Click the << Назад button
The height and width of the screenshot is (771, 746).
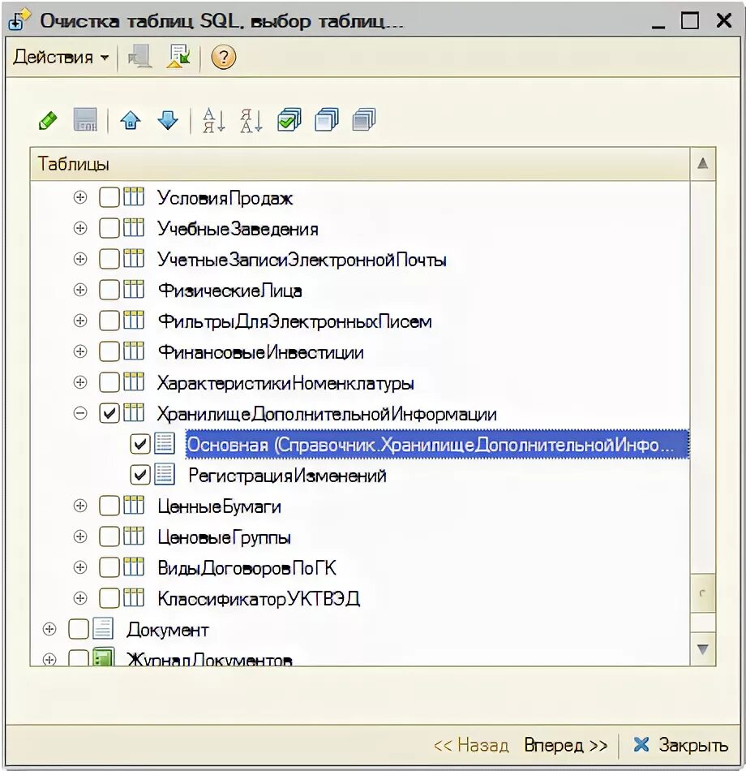point(471,745)
